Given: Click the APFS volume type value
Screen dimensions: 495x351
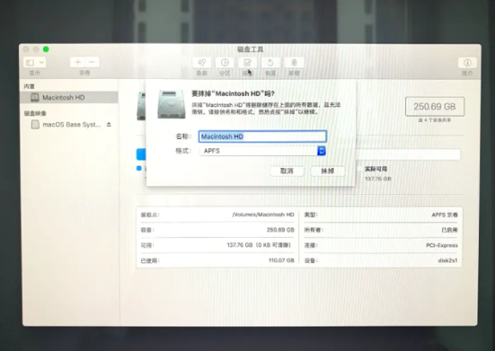Looking at the screenshot, I should 445,215.
